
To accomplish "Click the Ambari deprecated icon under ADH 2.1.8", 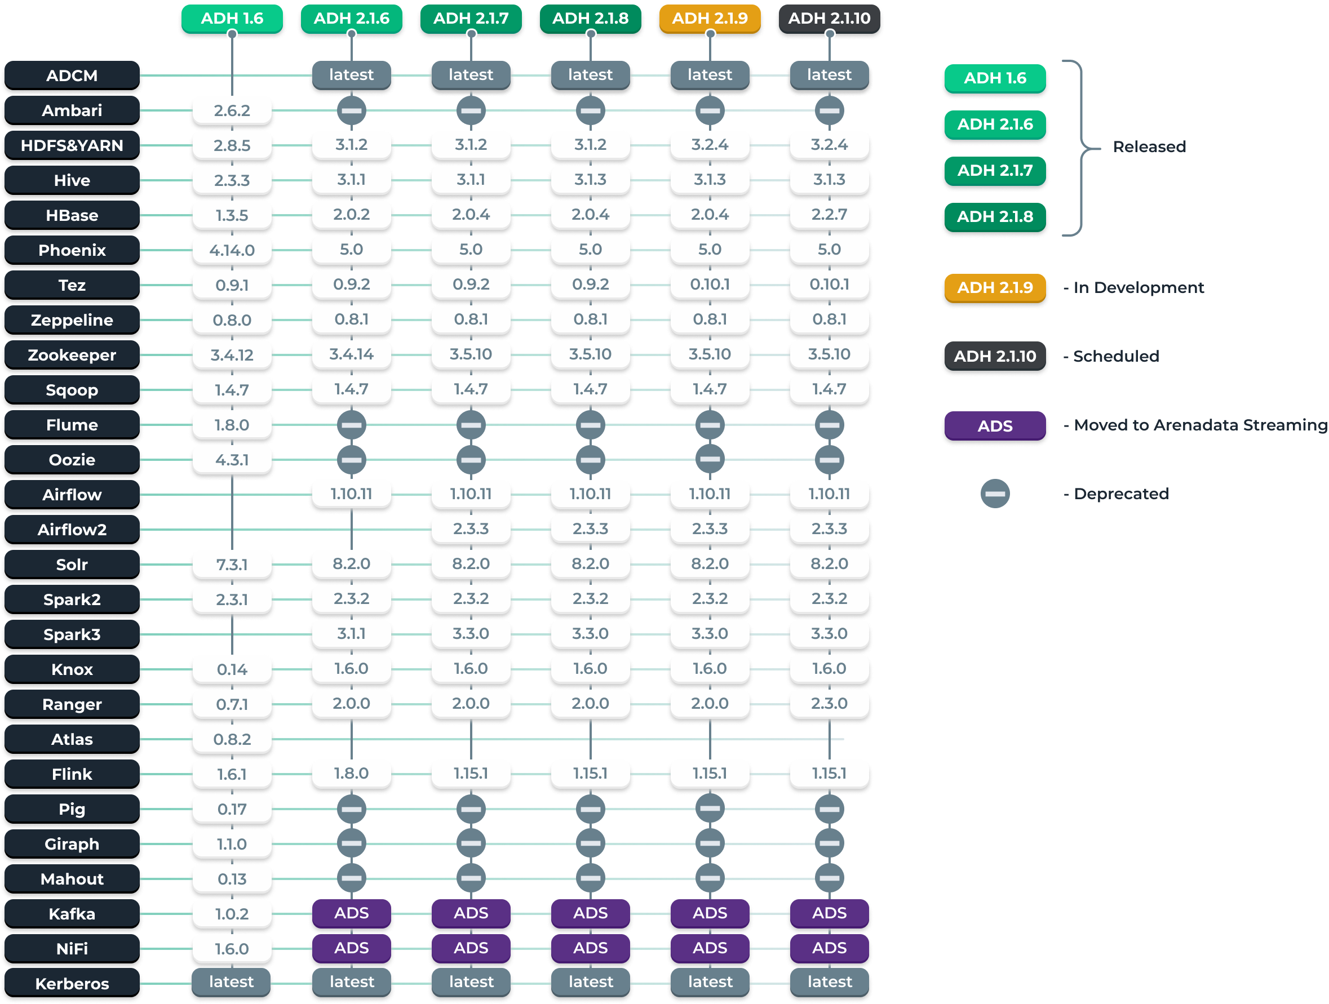I will pyautogui.click(x=590, y=110).
